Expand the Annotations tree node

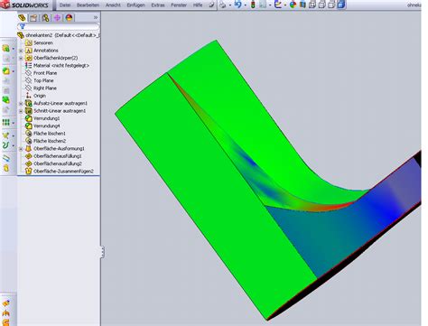(x=21, y=51)
